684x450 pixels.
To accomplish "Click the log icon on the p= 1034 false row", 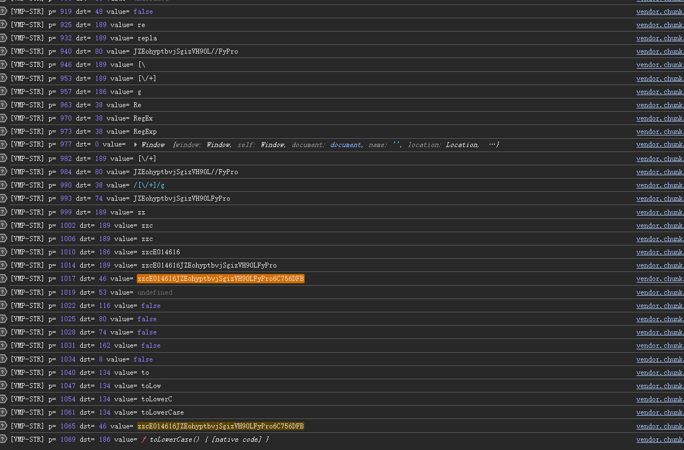I will (3, 359).
